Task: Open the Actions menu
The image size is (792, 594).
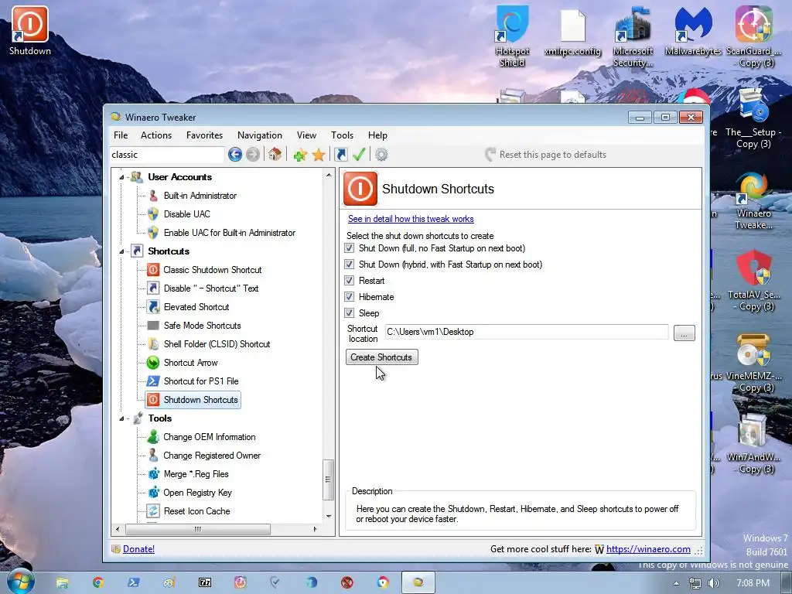Action: (x=156, y=135)
